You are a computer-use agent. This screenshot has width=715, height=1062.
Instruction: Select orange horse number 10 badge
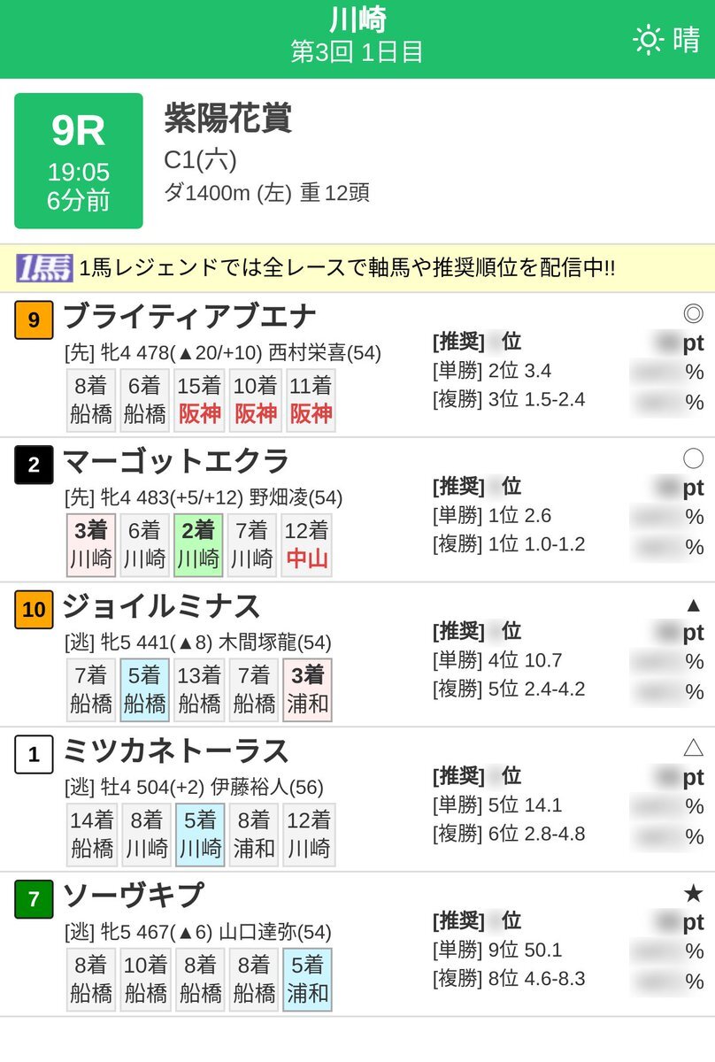pos(35,610)
